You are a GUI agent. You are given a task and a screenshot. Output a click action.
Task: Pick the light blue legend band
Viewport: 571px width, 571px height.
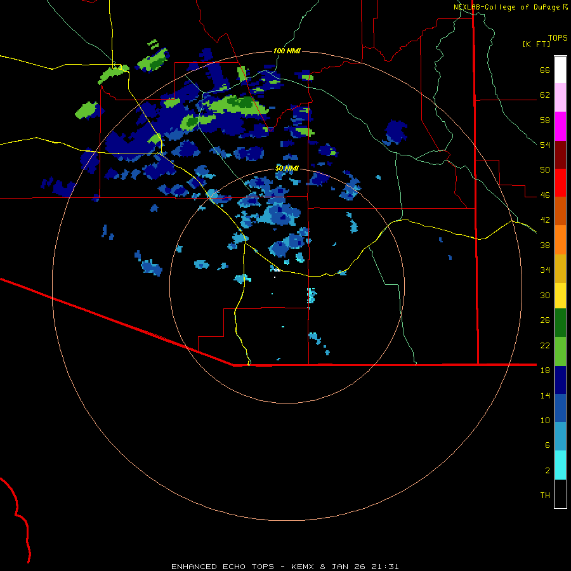[x=560, y=436]
